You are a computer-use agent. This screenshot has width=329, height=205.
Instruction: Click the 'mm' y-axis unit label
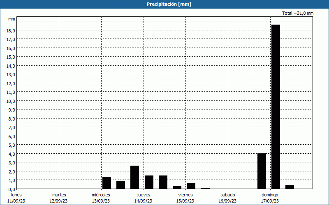[12, 19]
